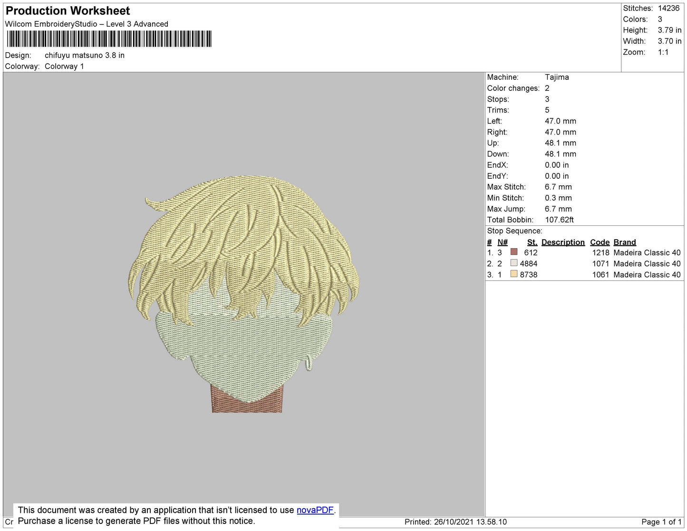Click the brown color swatch for stop 1
This screenshot has width=687, height=531.
pyautogui.click(x=513, y=252)
